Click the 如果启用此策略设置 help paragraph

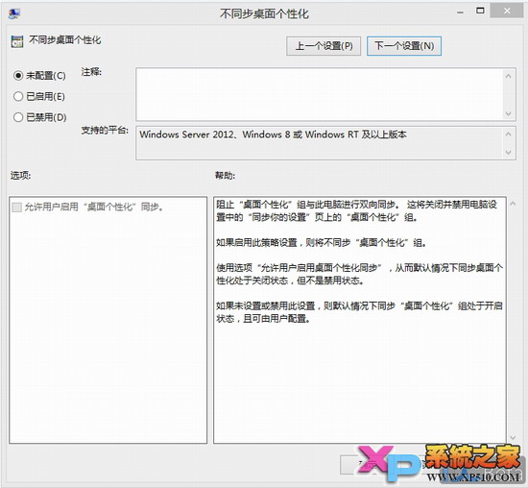click(321, 243)
